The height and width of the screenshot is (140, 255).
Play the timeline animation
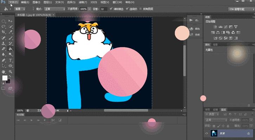32,120
